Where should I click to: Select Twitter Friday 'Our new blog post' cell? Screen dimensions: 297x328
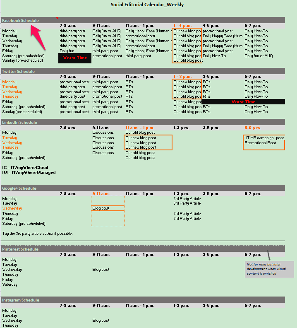pos(187,102)
